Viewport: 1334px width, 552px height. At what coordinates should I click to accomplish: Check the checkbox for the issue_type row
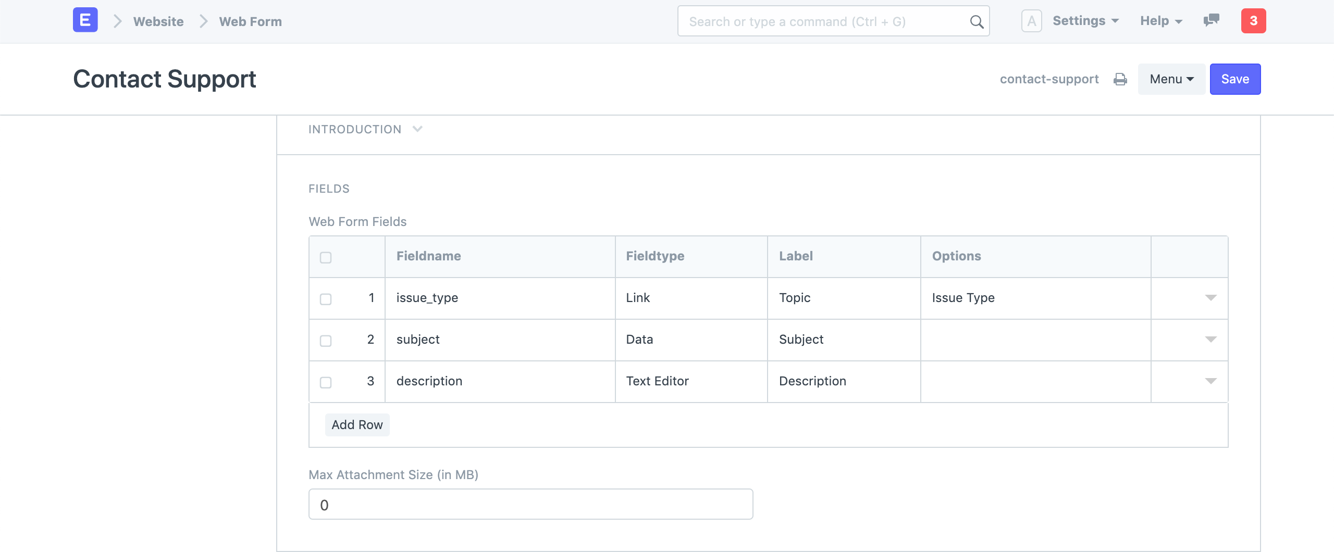pos(326,298)
